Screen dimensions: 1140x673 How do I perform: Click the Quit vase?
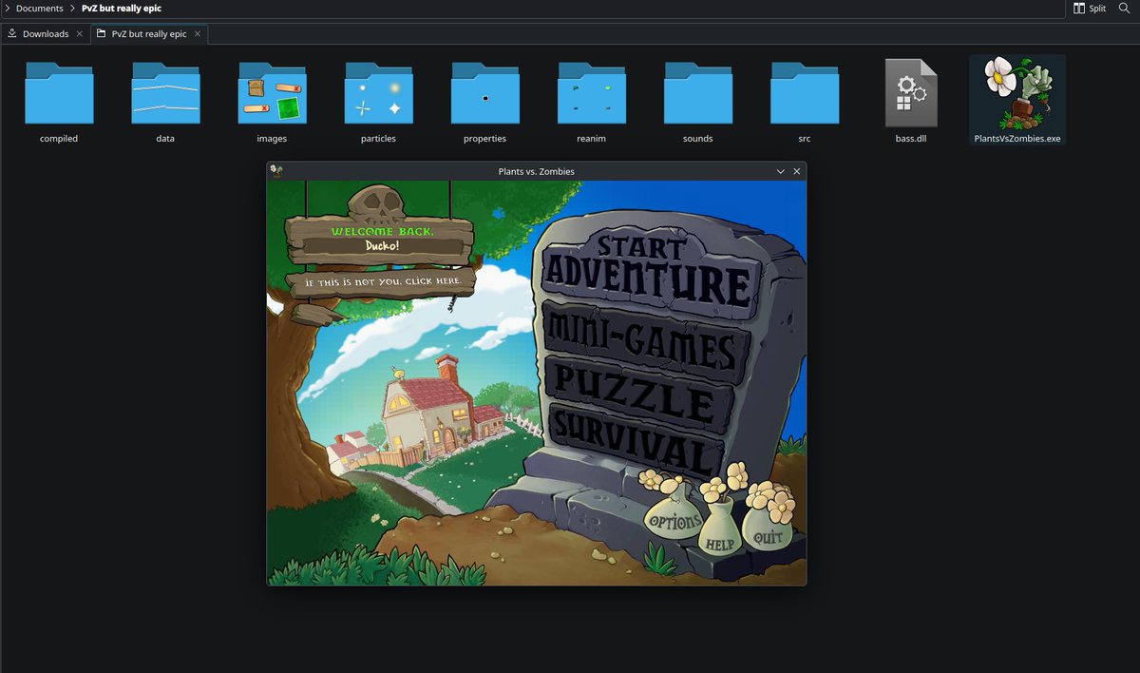[768, 529]
